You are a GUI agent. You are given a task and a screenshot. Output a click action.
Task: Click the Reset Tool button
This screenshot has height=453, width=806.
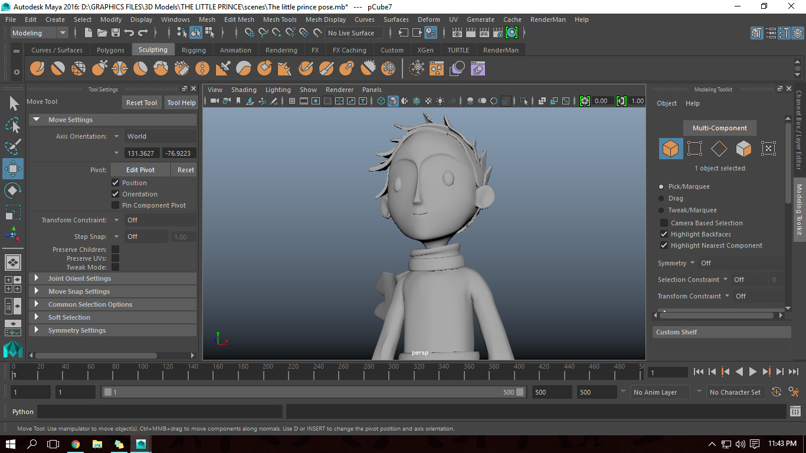[x=142, y=103]
